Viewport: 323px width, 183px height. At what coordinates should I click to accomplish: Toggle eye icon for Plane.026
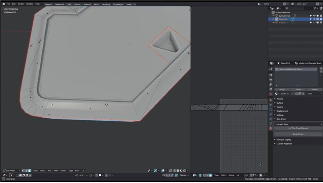tap(314, 19)
